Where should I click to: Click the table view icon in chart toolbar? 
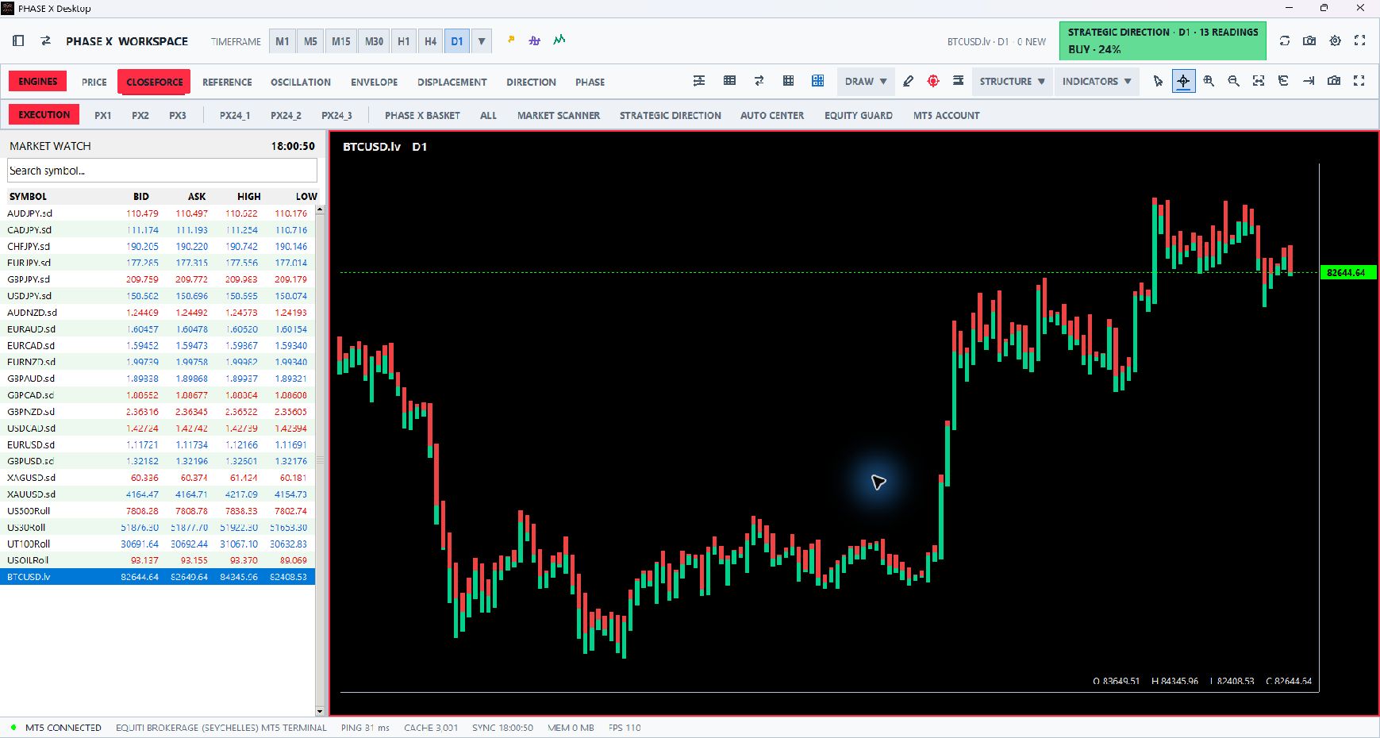click(x=730, y=81)
